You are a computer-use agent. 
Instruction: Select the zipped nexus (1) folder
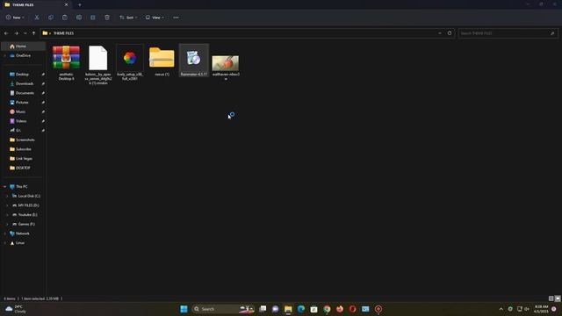(x=162, y=61)
